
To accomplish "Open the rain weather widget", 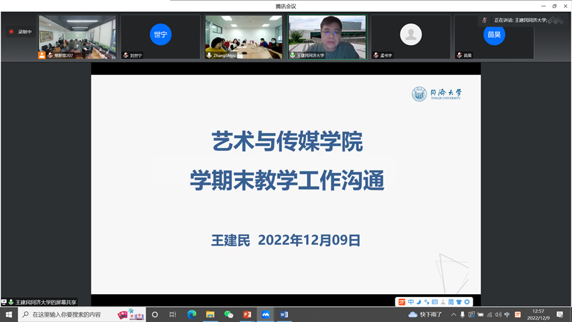I will [x=426, y=315].
